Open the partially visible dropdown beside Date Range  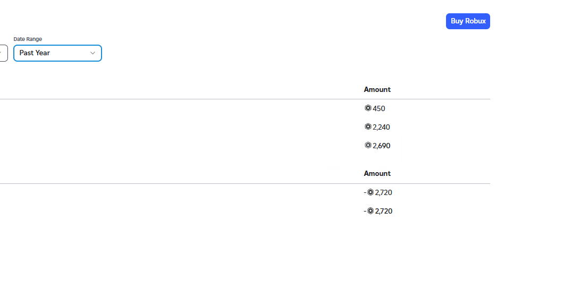(4, 53)
